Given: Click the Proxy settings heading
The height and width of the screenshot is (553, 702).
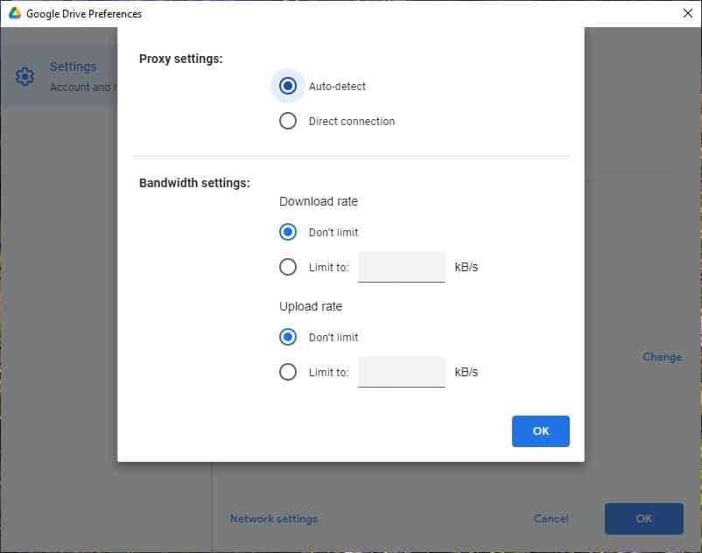Looking at the screenshot, I should pyautogui.click(x=180, y=59).
